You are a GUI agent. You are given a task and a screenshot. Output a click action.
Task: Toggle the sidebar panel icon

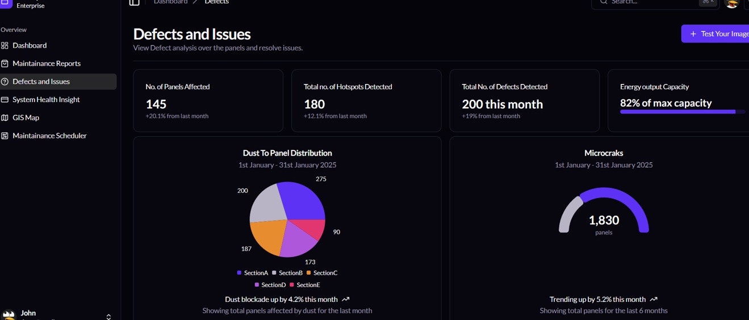134,2
